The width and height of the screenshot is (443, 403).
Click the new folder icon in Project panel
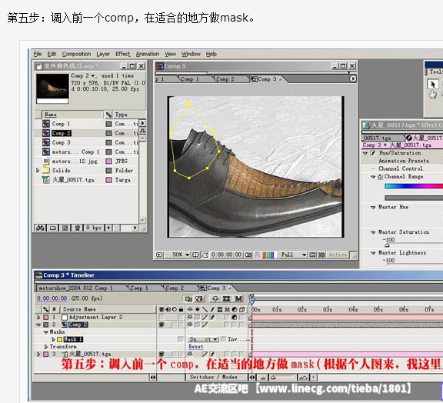coord(52,228)
